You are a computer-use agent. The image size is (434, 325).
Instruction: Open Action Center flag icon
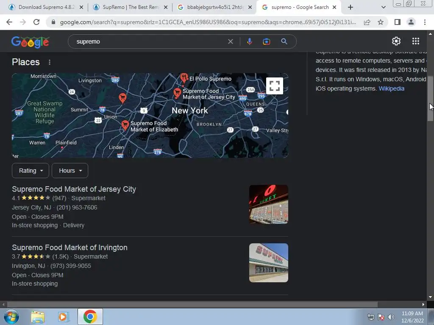(x=381, y=317)
